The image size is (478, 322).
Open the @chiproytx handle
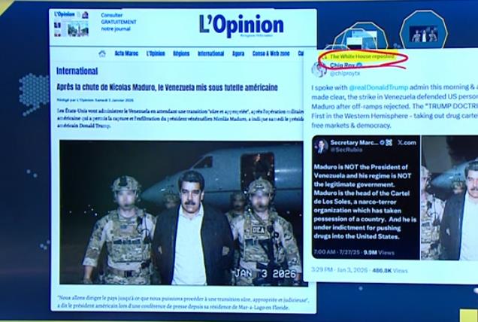point(345,74)
